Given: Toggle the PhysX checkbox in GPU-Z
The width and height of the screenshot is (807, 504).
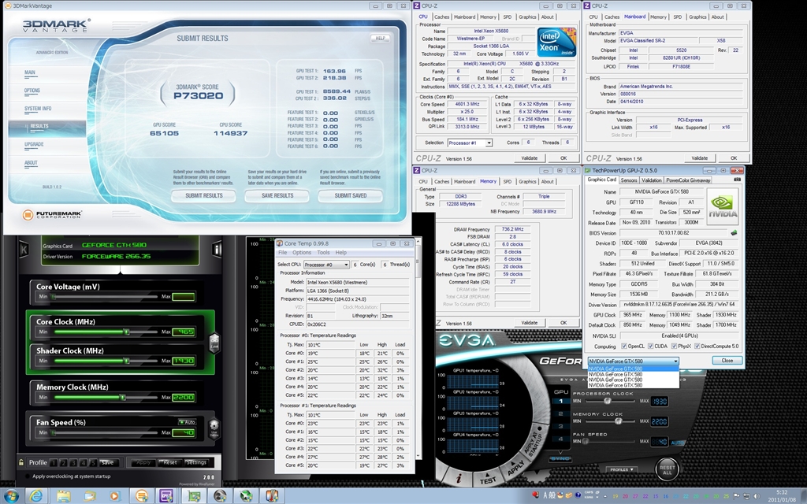Looking at the screenshot, I should click(674, 346).
